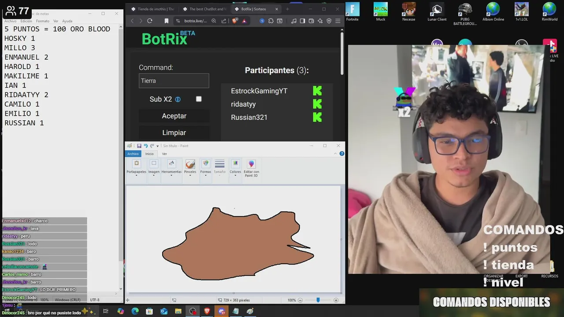The image size is (564, 317).
Task: Open Albion Online desktop shortcut
Action: tap(493, 12)
